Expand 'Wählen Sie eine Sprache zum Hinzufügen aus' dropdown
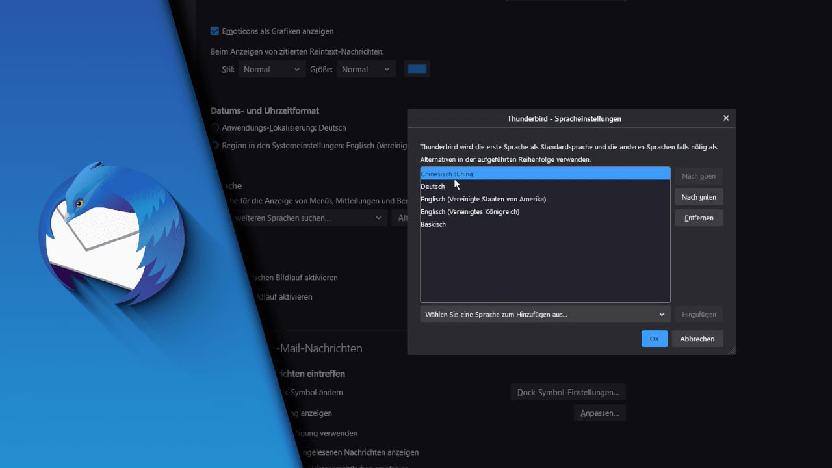 tap(545, 315)
